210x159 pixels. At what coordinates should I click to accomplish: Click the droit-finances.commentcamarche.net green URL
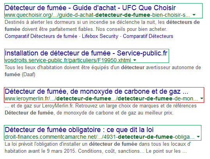tap(100, 137)
